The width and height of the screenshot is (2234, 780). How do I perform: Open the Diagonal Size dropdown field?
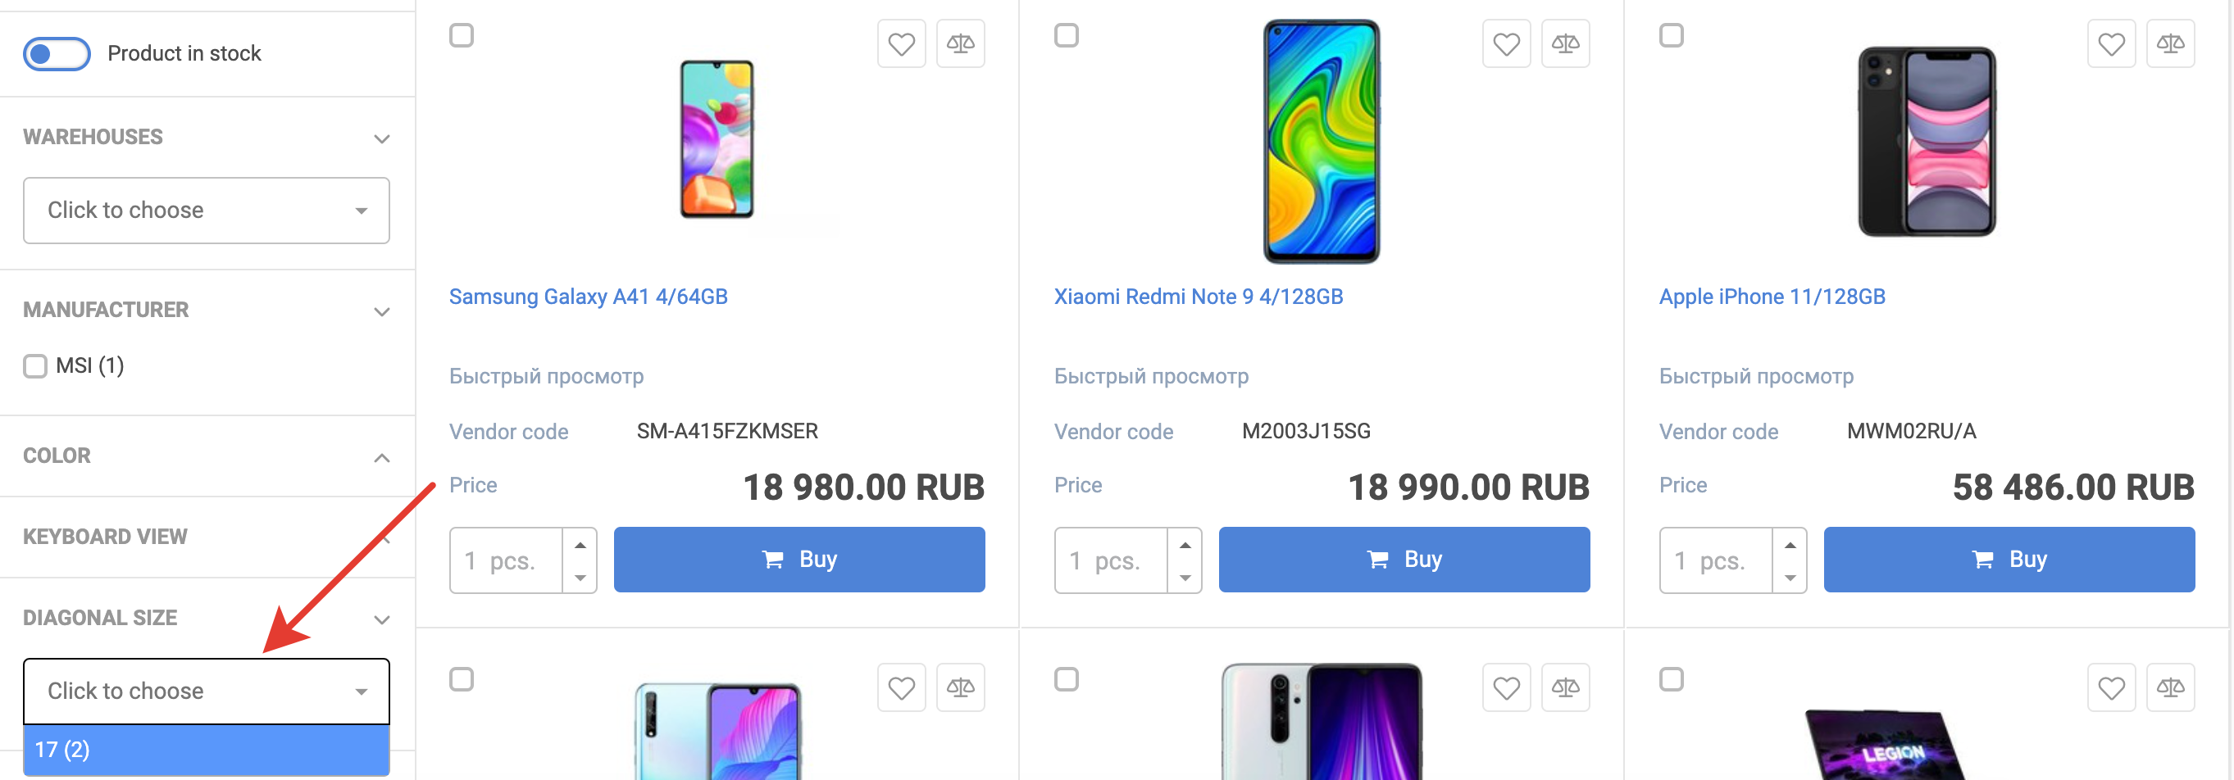(207, 691)
